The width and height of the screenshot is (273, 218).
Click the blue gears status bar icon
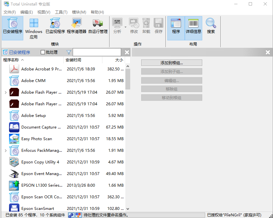point(71,215)
